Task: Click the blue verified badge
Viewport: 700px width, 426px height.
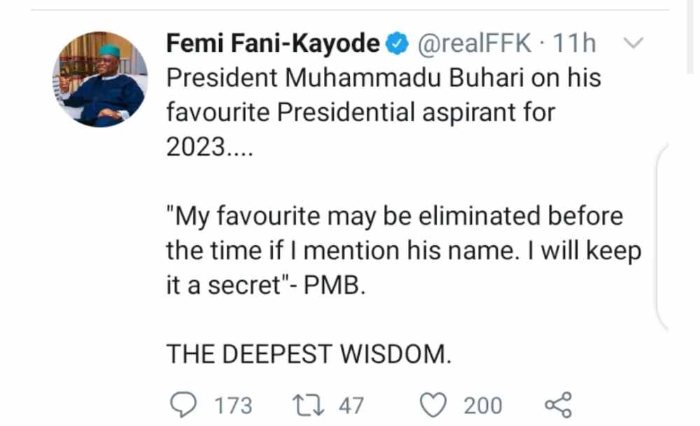Action: [x=397, y=44]
